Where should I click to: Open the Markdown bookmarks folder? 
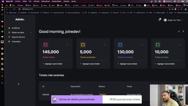click(22, 13)
